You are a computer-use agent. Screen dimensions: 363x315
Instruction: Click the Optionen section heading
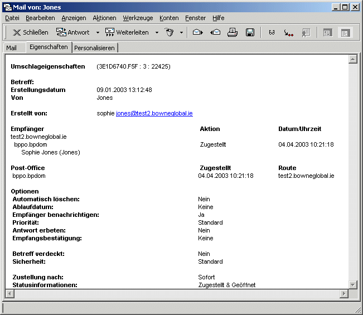coord(25,191)
